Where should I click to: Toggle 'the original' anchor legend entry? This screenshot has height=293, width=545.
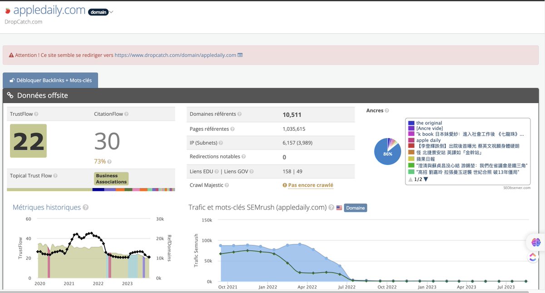[x=425, y=123]
